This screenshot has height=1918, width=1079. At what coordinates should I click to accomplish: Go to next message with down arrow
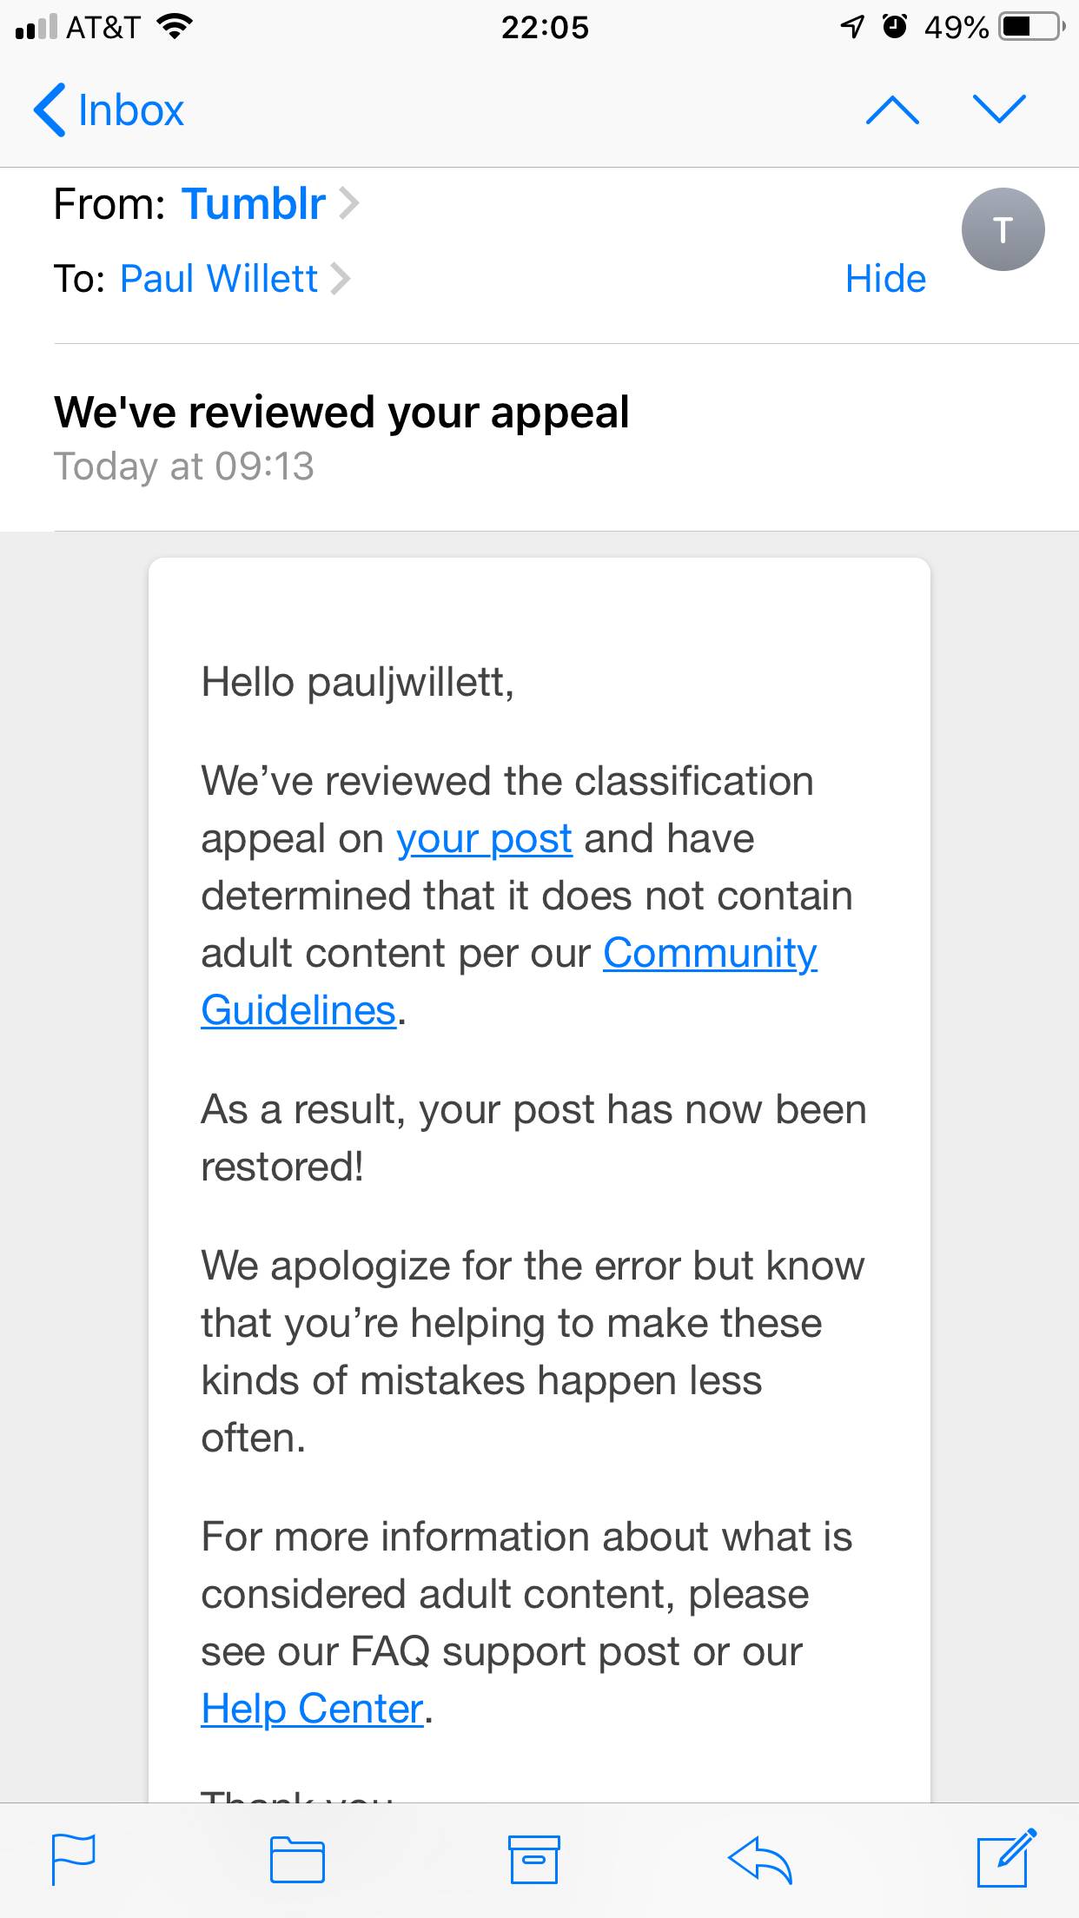point(1000,109)
